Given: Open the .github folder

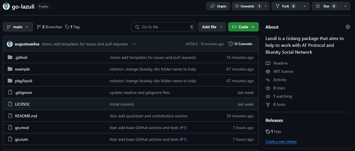Looking at the screenshot, I should coord(21,57).
